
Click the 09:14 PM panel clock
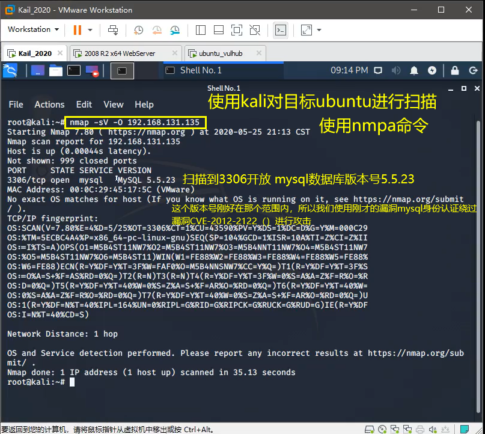pyautogui.click(x=349, y=70)
